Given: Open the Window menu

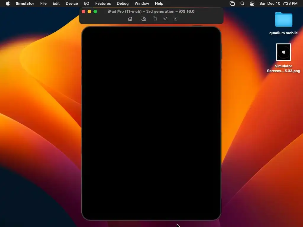Looking at the screenshot, I should tap(142, 3).
